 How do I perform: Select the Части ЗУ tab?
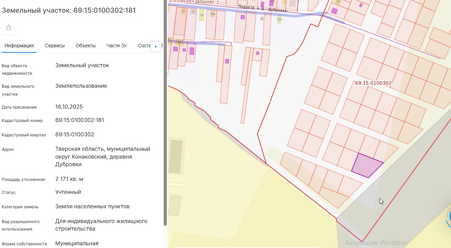117,46
